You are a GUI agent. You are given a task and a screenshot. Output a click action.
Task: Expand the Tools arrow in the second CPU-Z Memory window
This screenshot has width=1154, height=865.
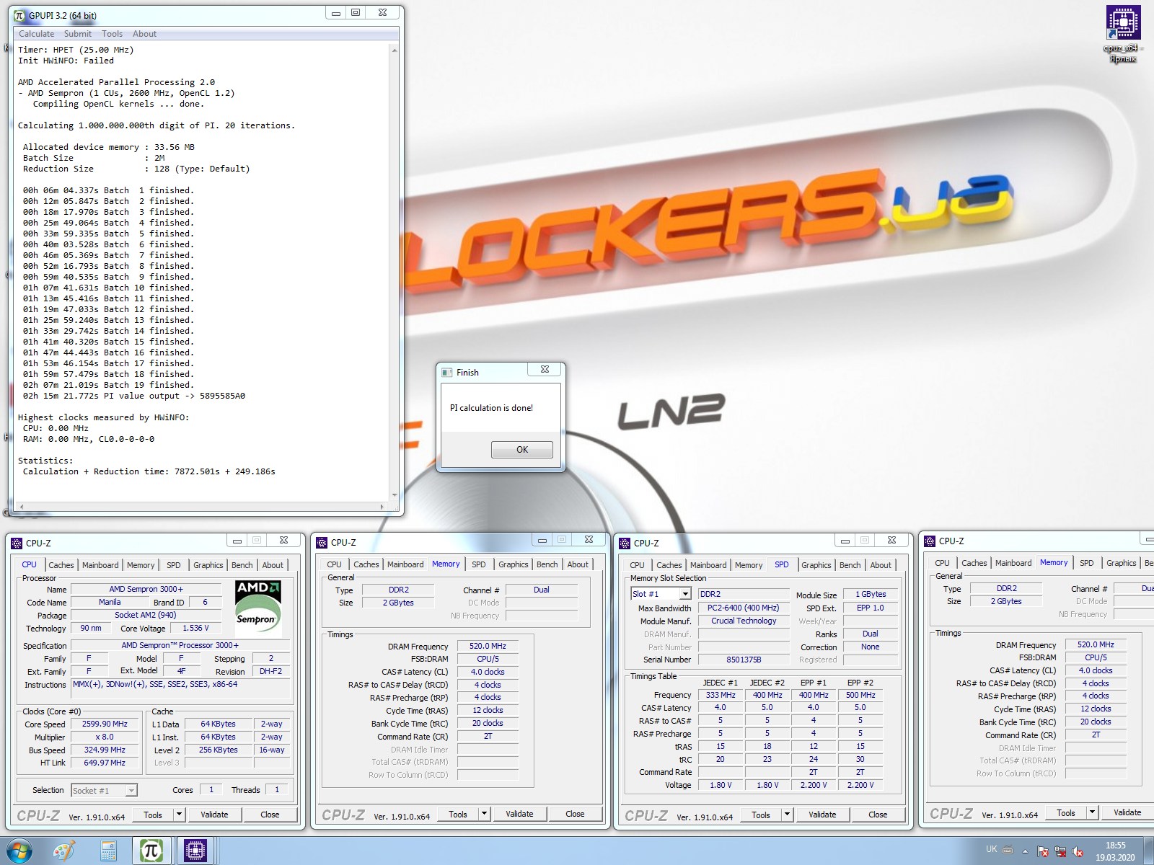(484, 814)
